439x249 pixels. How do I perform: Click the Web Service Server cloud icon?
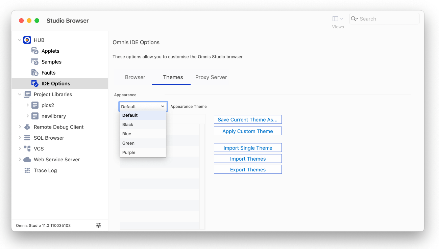(x=27, y=160)
